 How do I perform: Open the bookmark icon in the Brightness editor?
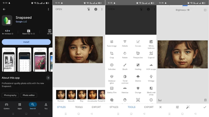click(205, 100)
